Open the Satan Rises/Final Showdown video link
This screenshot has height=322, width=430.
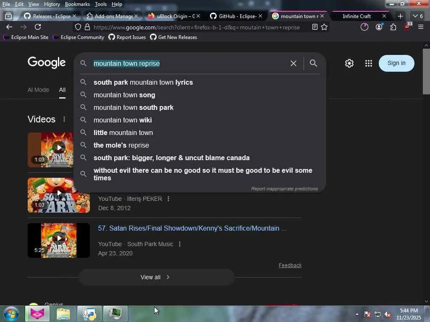(x=192, y=228)
